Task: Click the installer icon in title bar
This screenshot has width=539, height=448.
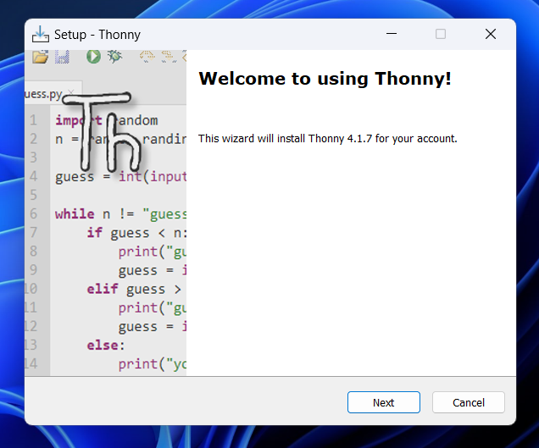Action: click(x=41, y=35)
